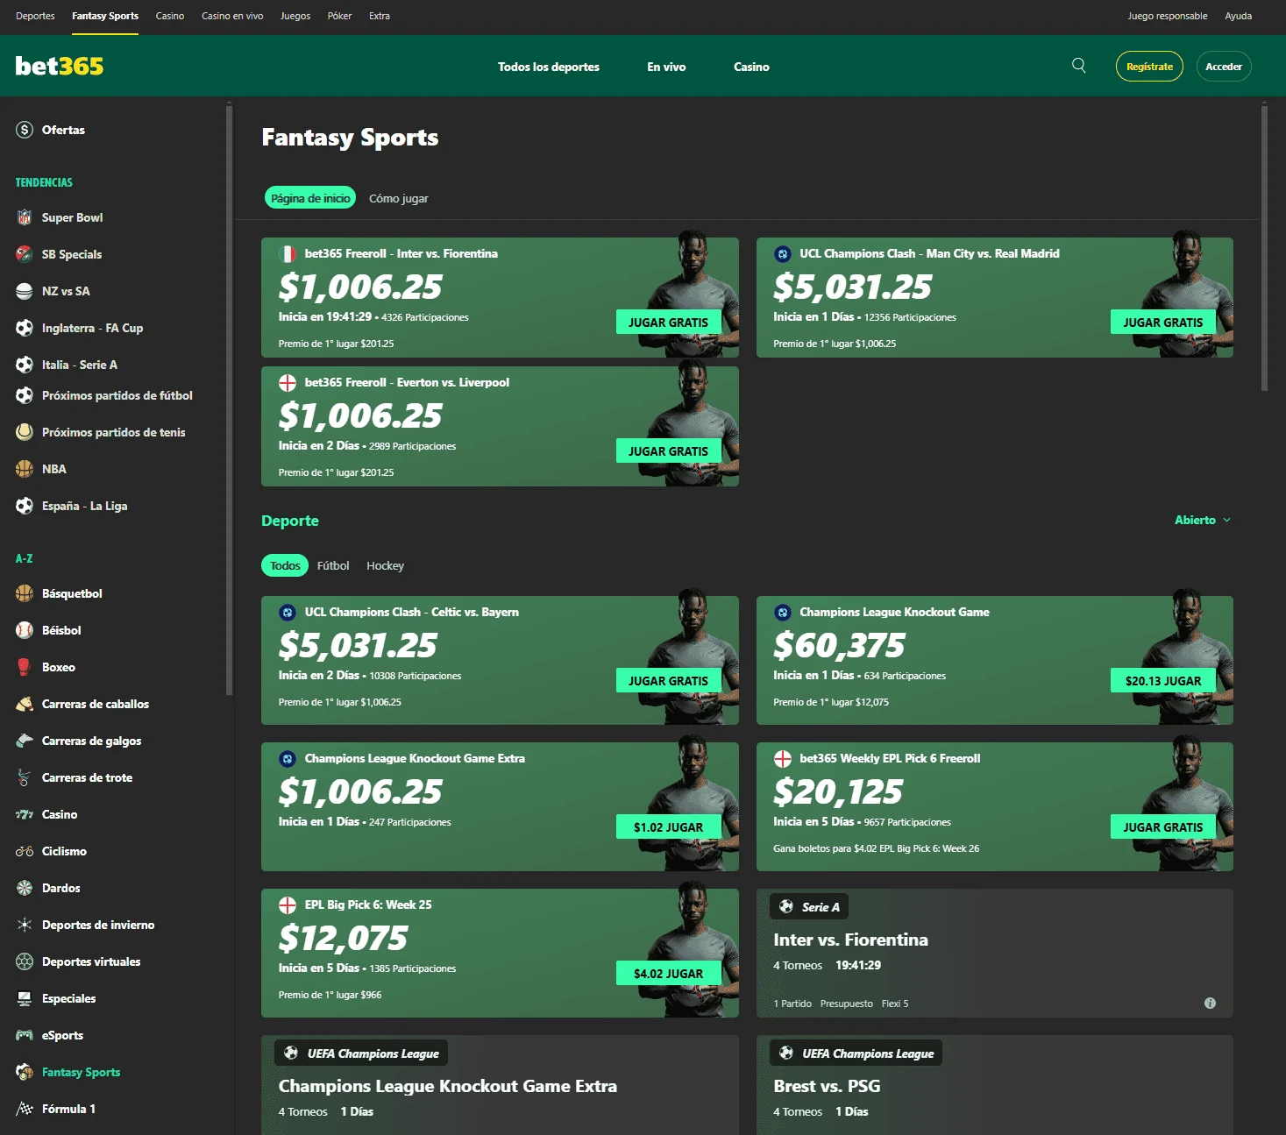
Task: Click the tennis ball icon for Próximos partidos de tenis
Action: tap(25, 432)
